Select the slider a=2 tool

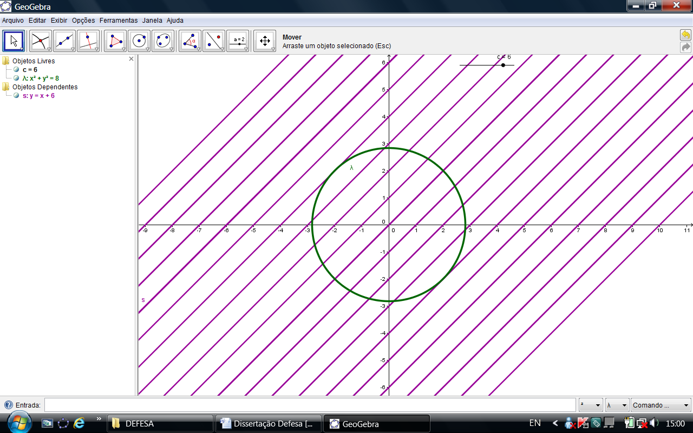click(238, 41)
